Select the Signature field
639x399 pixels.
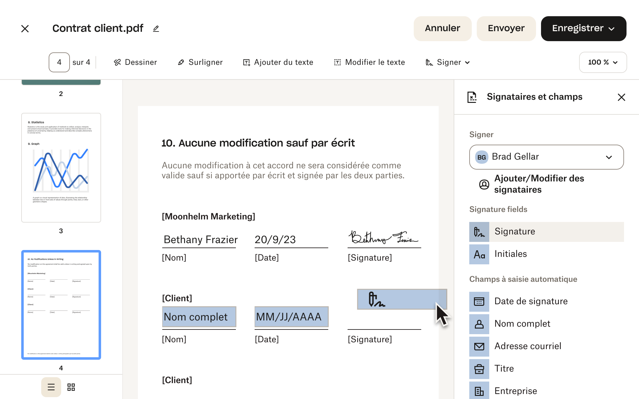click(x=546, y=232)
